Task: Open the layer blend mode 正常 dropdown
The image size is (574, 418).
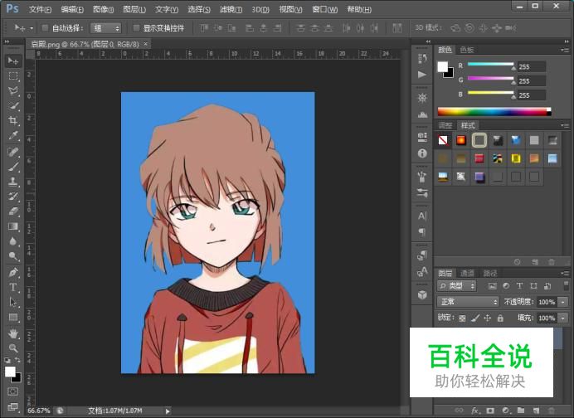Action: pos(468,302)
